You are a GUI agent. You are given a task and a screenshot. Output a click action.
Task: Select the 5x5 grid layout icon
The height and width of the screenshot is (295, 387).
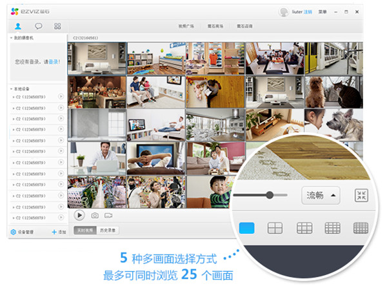[361, 228]
